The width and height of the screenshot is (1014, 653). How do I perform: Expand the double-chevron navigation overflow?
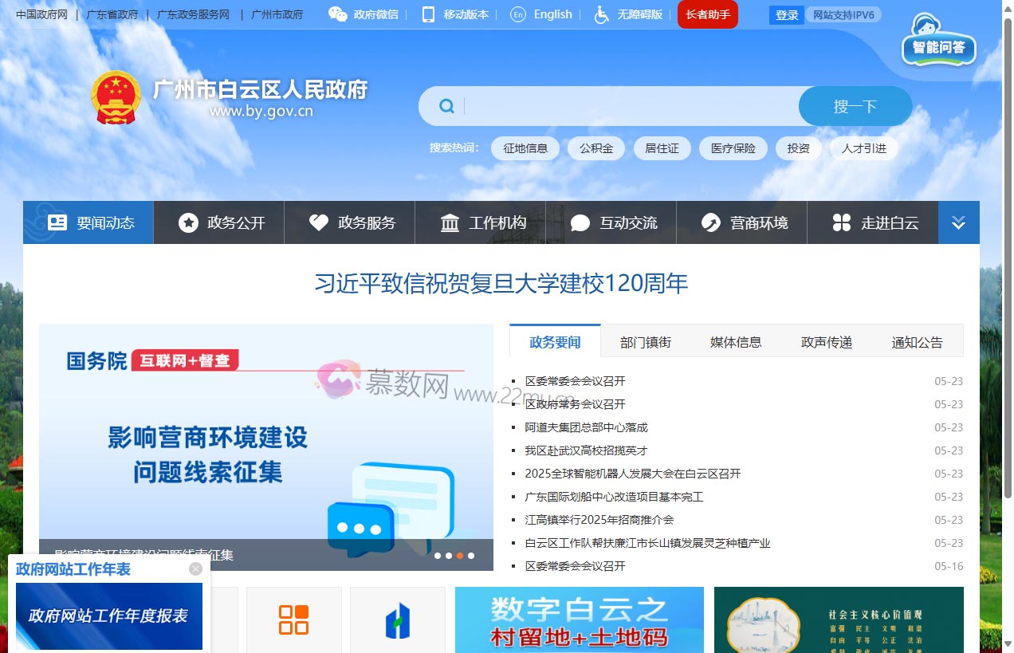958,222
